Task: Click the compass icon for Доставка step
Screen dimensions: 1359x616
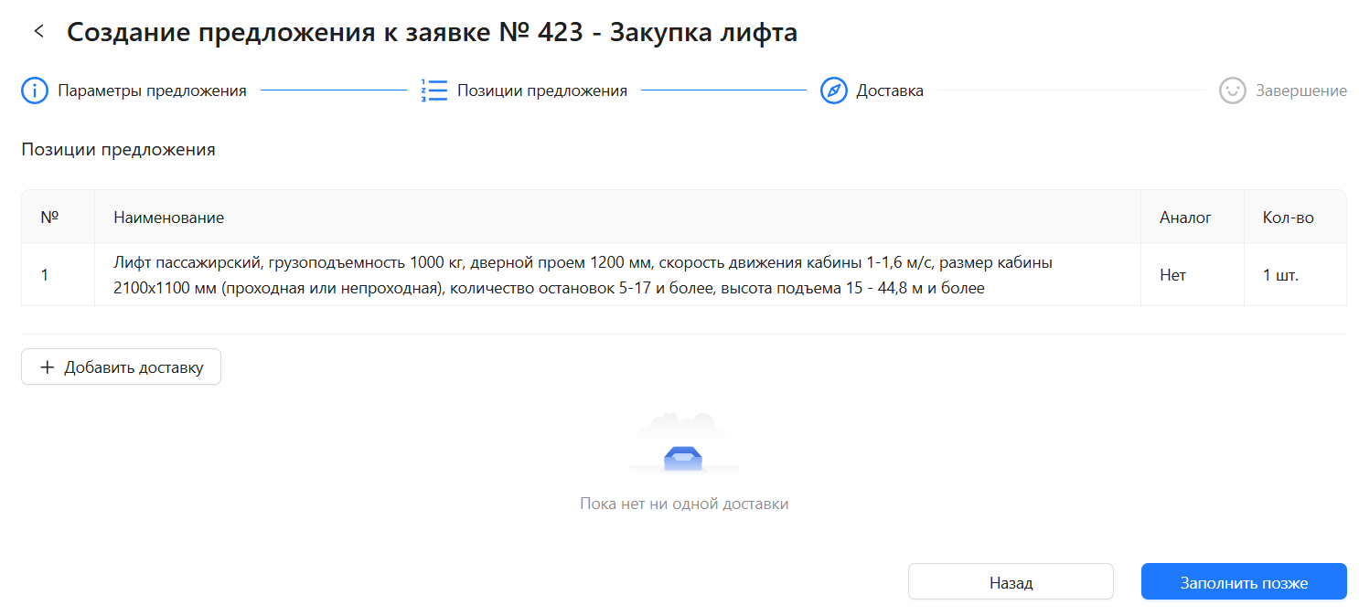Action: click(834, 91)
